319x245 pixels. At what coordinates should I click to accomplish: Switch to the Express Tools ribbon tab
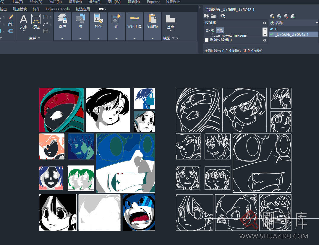tap(58, 9)
